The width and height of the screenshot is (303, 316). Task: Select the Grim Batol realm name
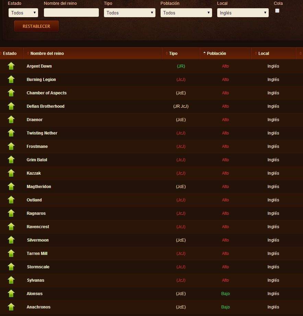pos(37,160)
